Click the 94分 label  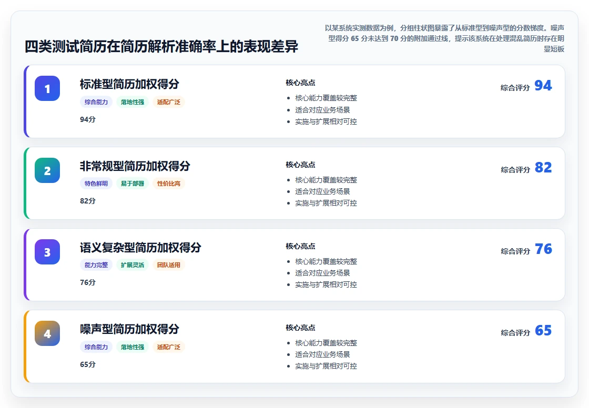click(87, 119)
